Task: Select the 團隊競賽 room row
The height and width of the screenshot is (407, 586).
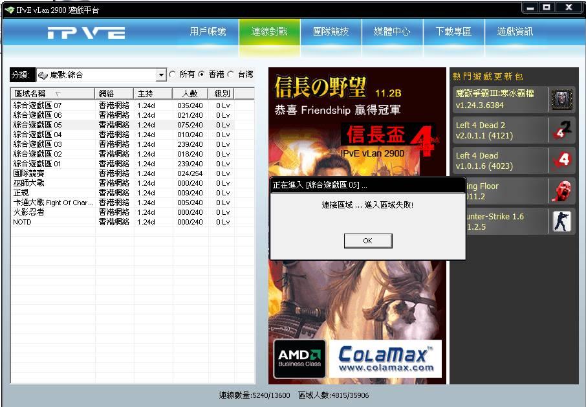Action: coord(123,173)
